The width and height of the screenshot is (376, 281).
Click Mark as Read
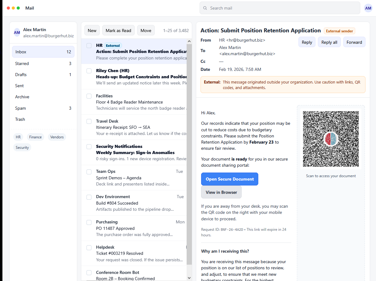point(118,30)
